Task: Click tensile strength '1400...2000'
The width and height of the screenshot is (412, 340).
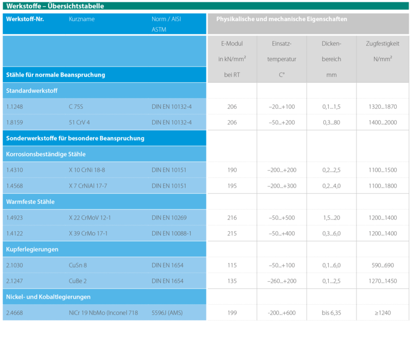Action: [383, 122]
